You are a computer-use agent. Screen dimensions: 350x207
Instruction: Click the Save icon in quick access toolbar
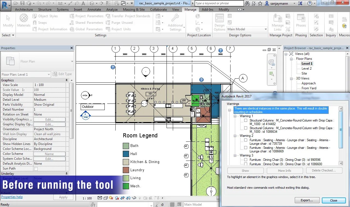22,3
